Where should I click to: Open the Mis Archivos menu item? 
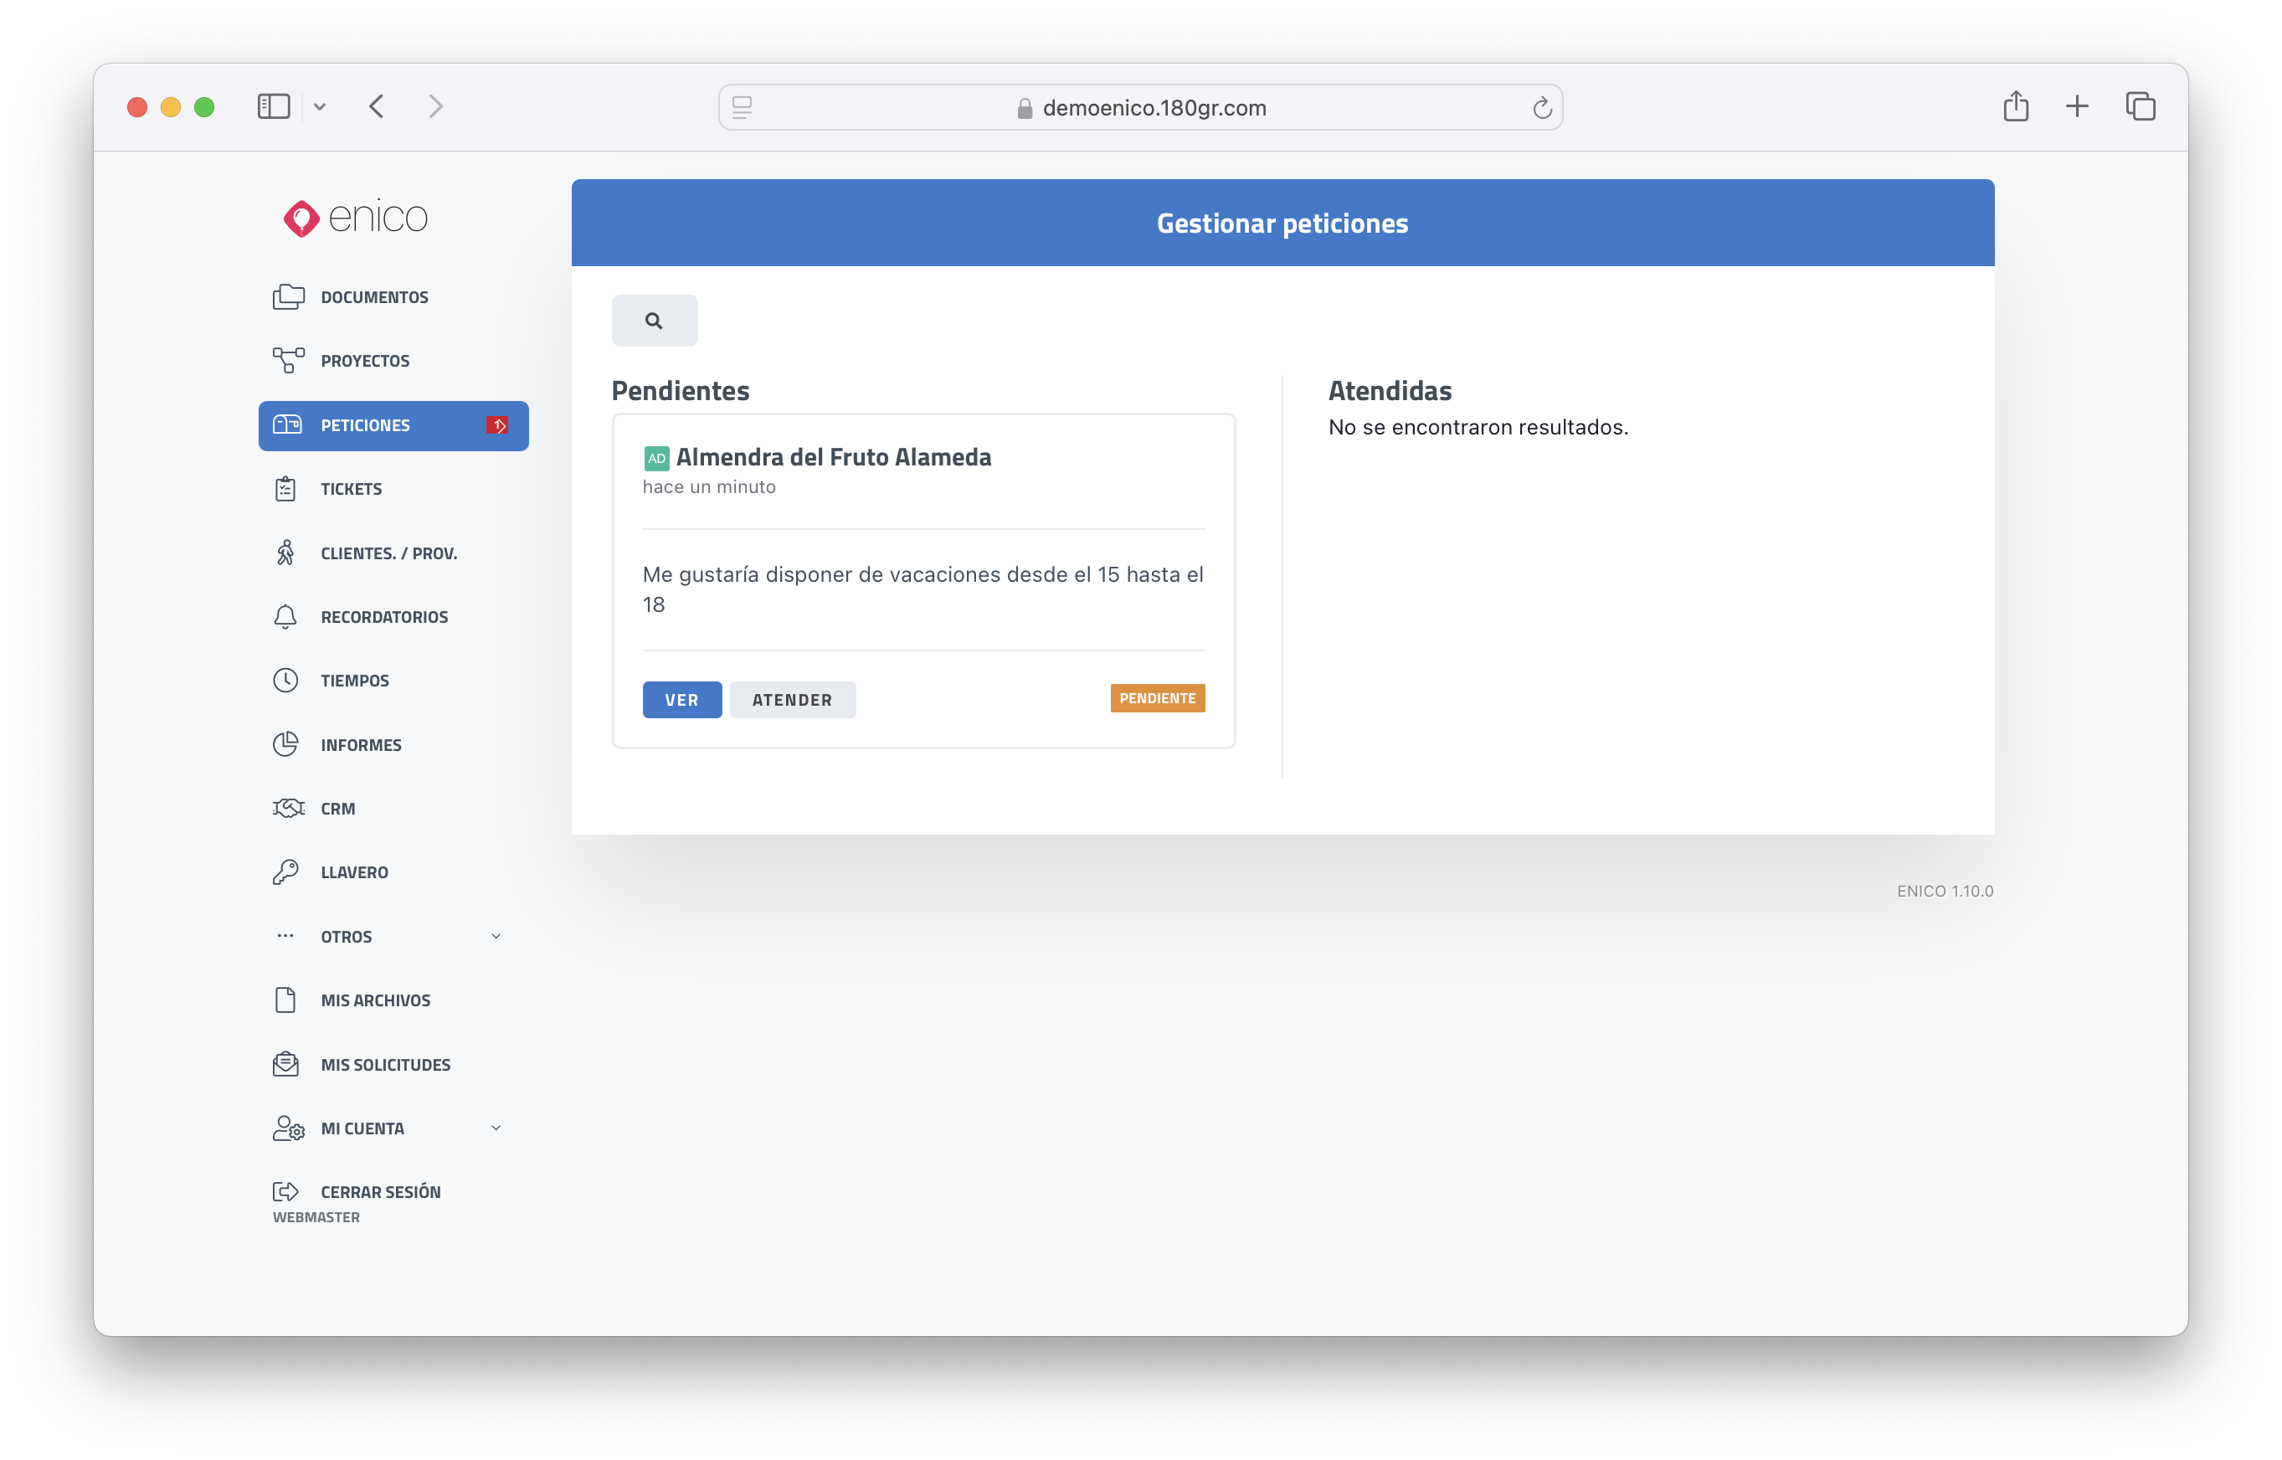[375, 1000]
